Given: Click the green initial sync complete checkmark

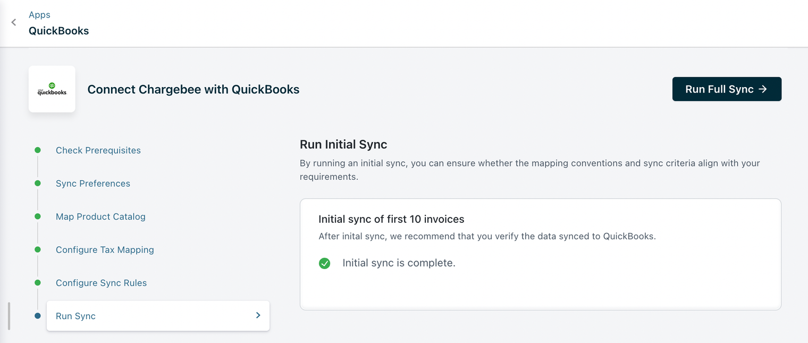Looking at the screenshot, I should tap(324, 263).
